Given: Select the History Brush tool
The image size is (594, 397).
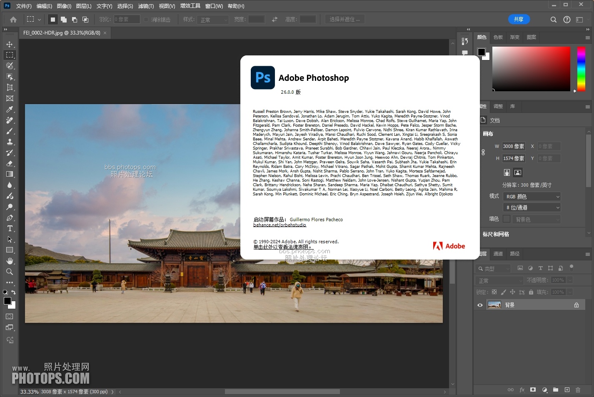Looking at the screenshot, I should pos(10,152).
